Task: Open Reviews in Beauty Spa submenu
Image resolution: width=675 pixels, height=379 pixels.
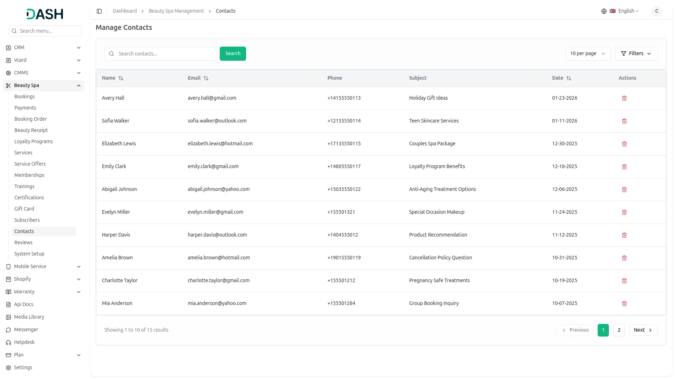Action: [23, 242]
